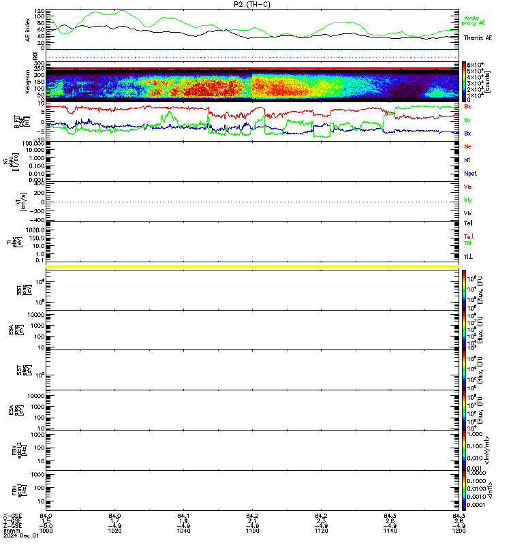
Task: Click the Keogram y-axis label
Action: (27, 82)
